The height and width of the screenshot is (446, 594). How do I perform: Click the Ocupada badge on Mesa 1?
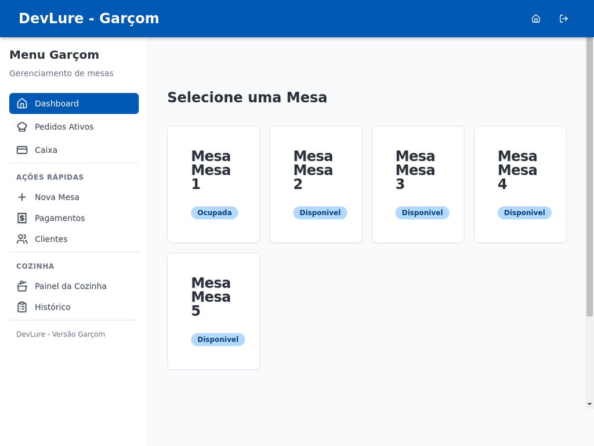[214, 213]
